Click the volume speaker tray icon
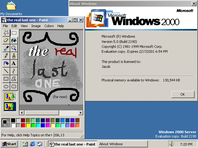198x148 pixels. [172, 144]
